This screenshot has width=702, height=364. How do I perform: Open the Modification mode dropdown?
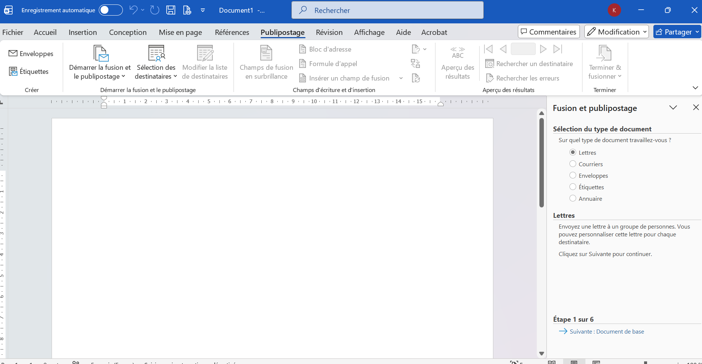click(x=617, y=32)
